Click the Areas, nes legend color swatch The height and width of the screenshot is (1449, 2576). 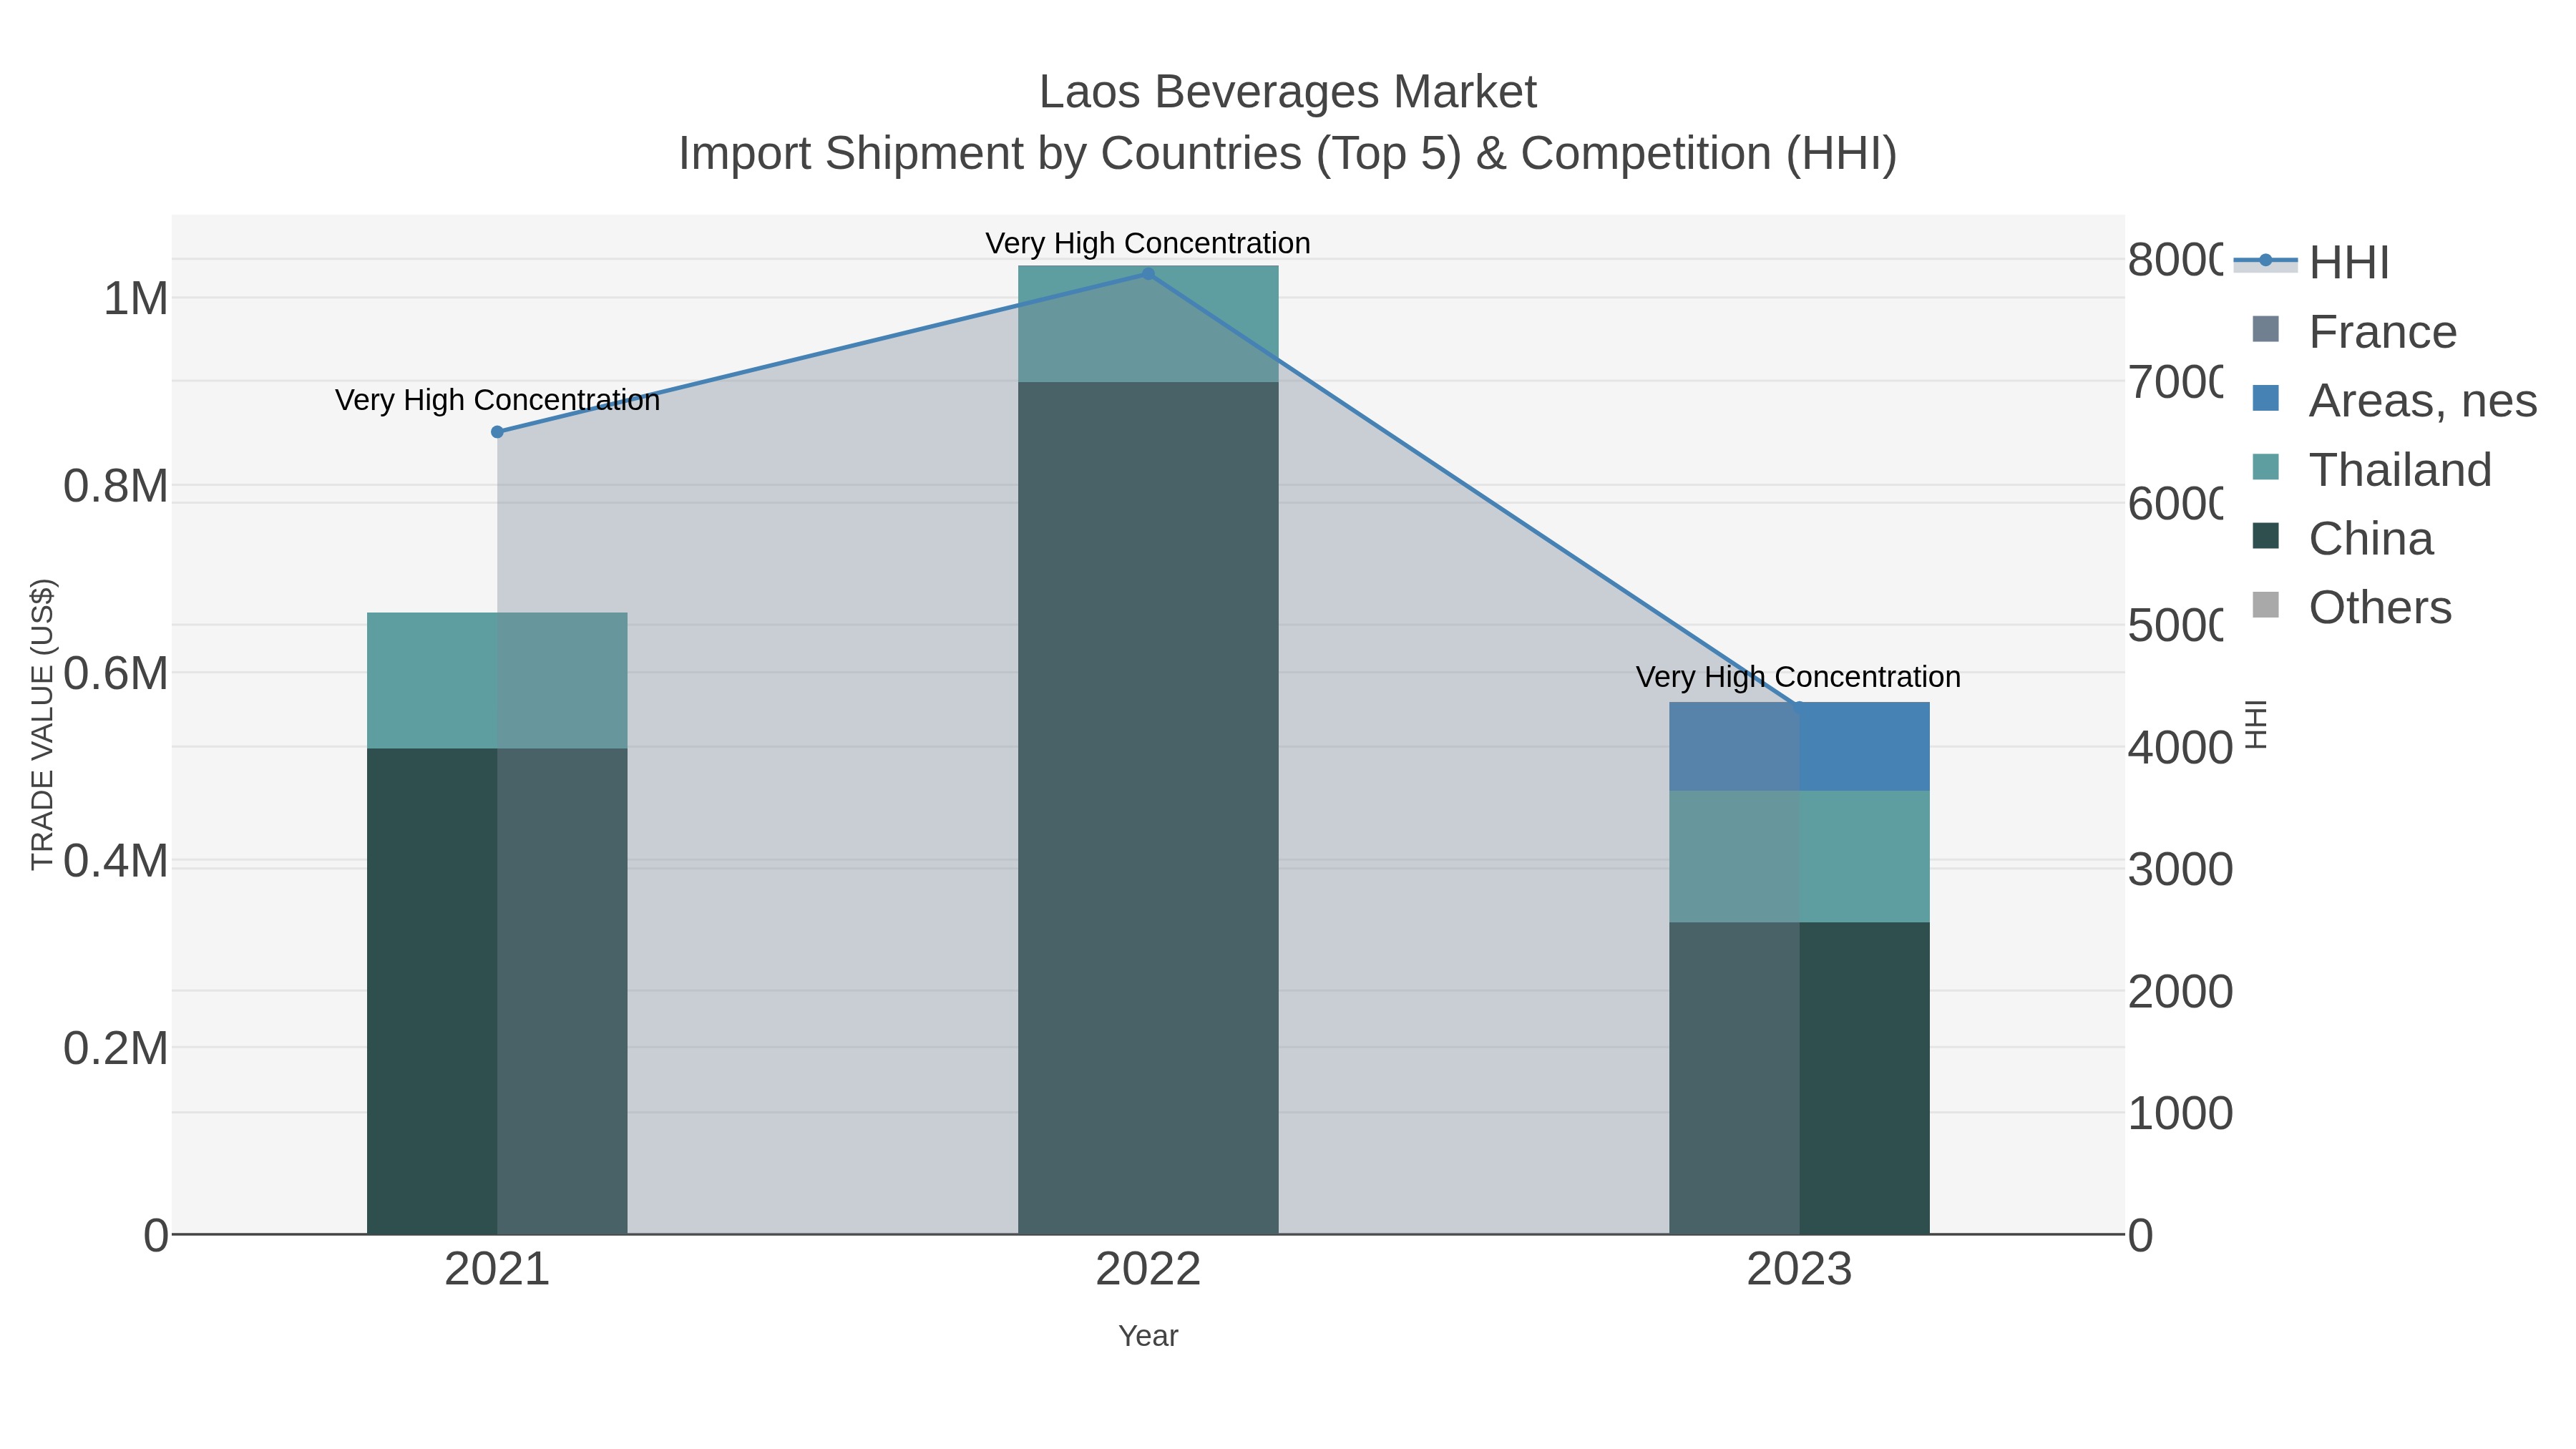(2265, 398)
